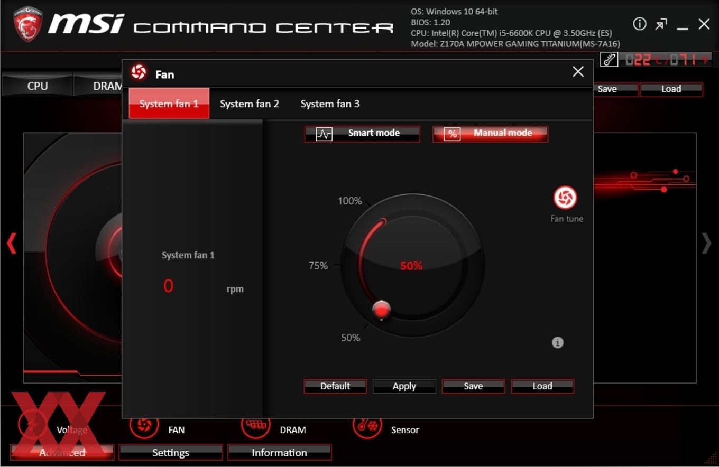Image resolution: width=719 pixels, height=467 pixels.
Task: Open the Voltage icon at bottom
Action: [33, 424]
